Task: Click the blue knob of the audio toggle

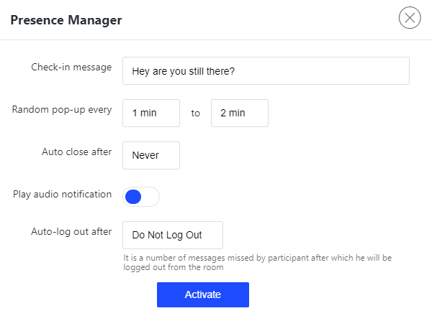Action: pyautogui.click(x=133, y=196)
